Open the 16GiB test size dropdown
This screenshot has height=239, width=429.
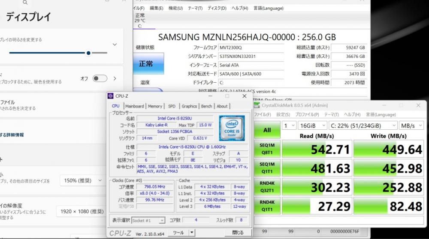[x=313, y=125]
